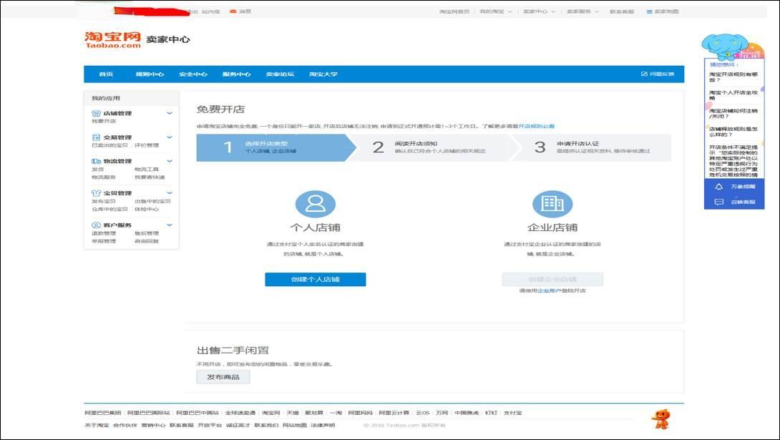
Task: Click the 店铺管理 shop icon in sidebar
Action: click(96, 113)
